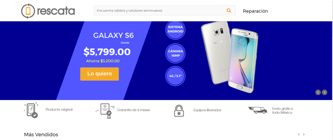
Task: Open the Reparación menu item
Action: pos(255,11)
